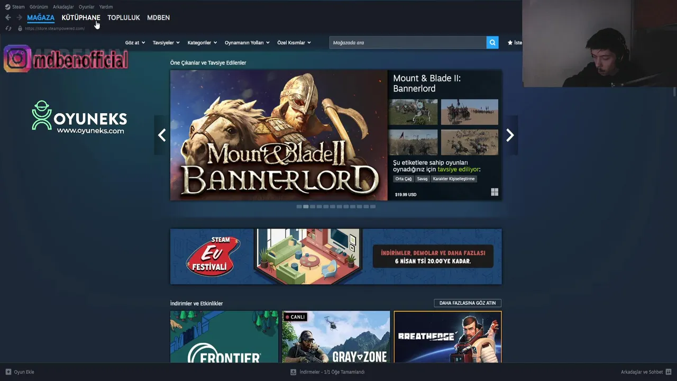Click the Steam logo menu icon
Viewport: 677px width, 381px height.
point(7,7)
